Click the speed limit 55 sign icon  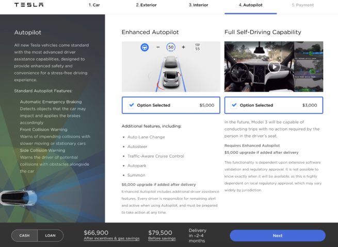198,47
